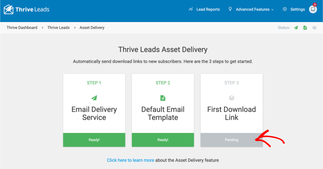Click the Thrive Leads envelope logo

(9, 9)
